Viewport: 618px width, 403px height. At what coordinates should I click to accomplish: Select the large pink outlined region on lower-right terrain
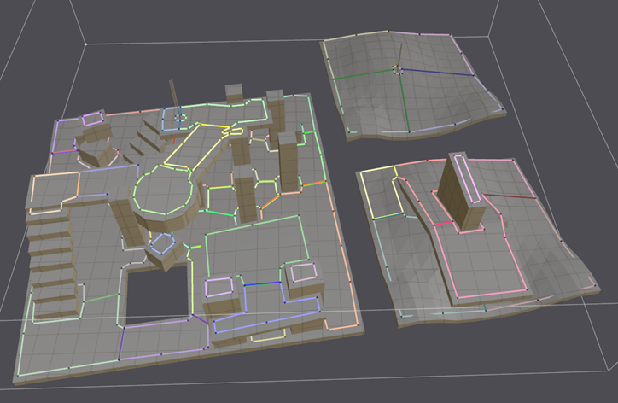pos(487,256)
